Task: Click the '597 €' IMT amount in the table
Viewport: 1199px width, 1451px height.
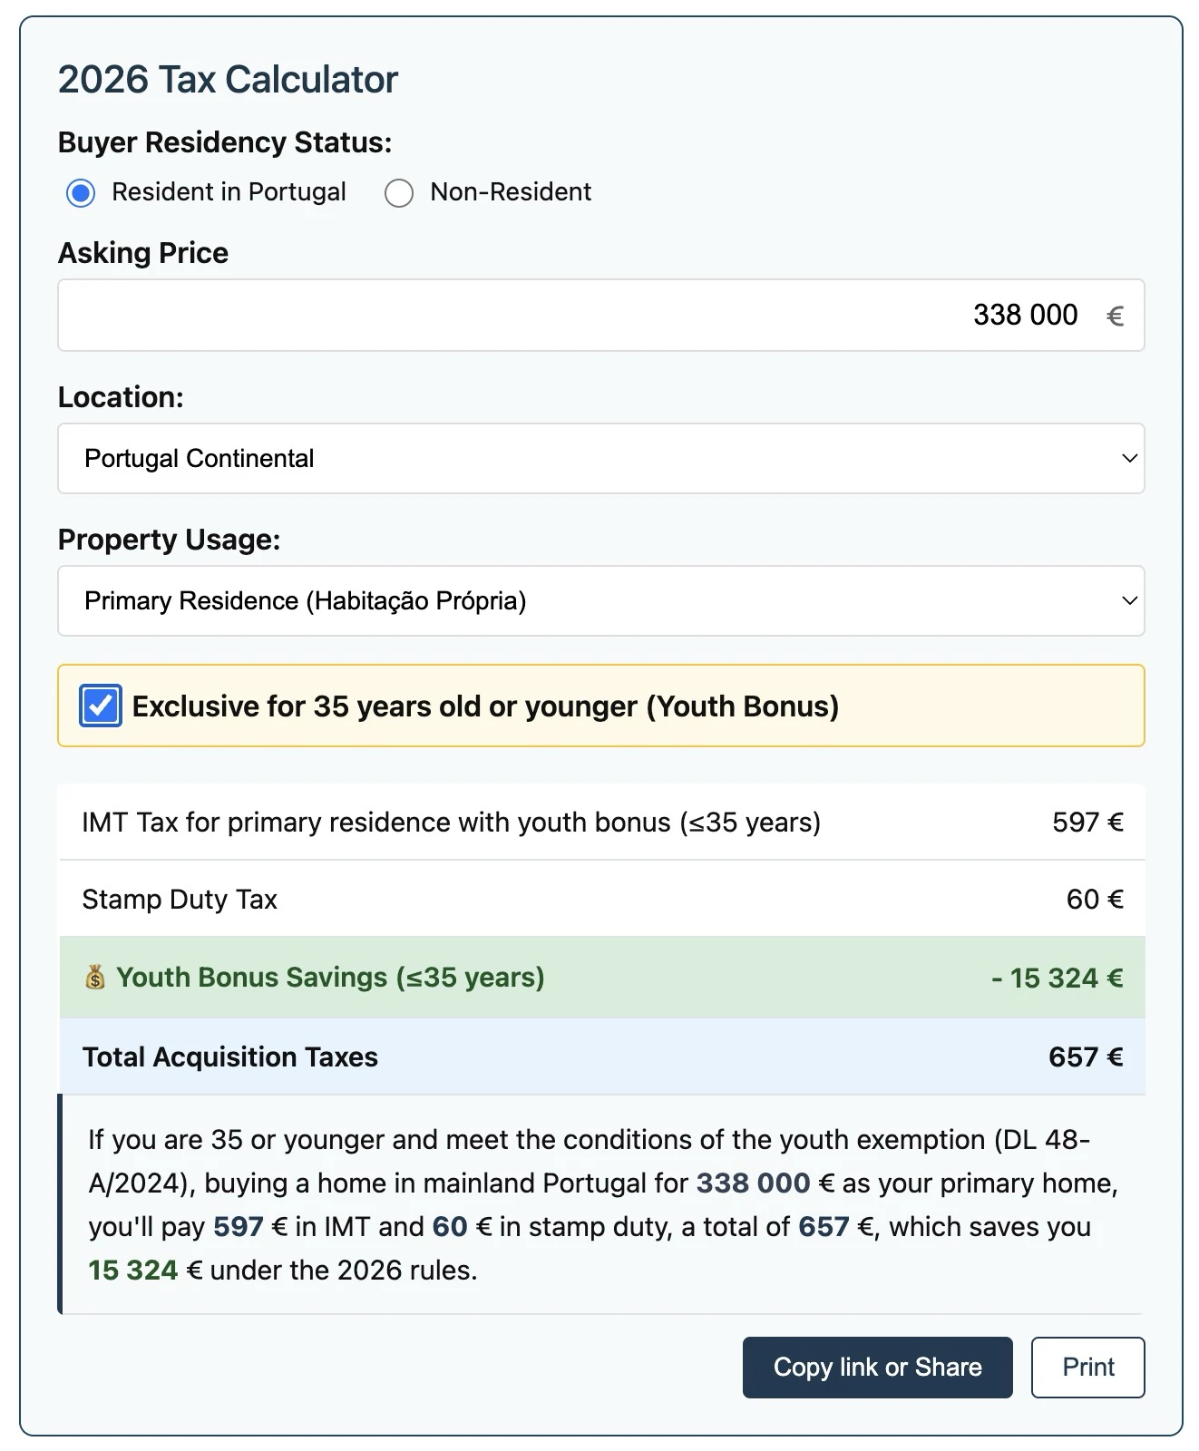Action: click(1087, 823)
